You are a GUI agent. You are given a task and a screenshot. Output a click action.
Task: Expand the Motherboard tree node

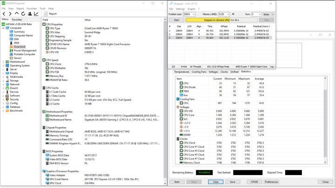tap(3, 62)
